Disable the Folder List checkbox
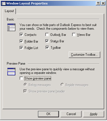This screenshot has width=107, height=121. [x=21, y=48]
